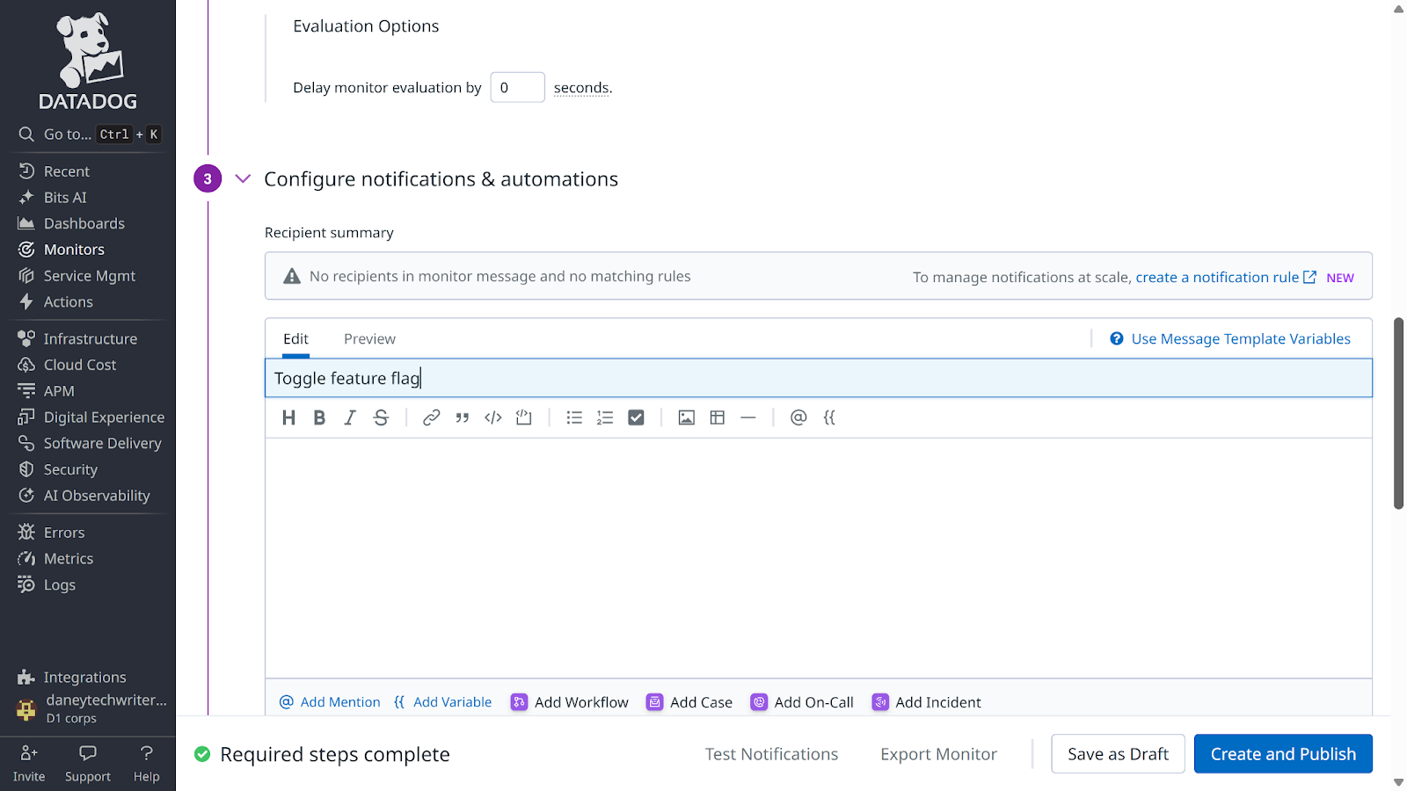Screen dimensions: 1407x791
Task: Insert a checklist
Action: click(636, 417)
